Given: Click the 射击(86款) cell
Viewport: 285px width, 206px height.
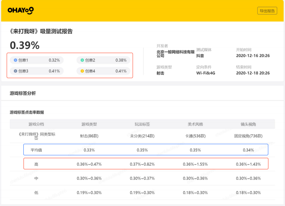Looking at the screenshot, I should tap(89, 136).
